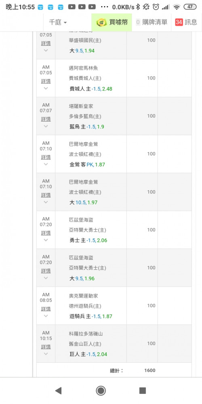The height and width of the screenshot is (404, 202).
Task: Tap the recent apps square button
Action: coord(143,391)
